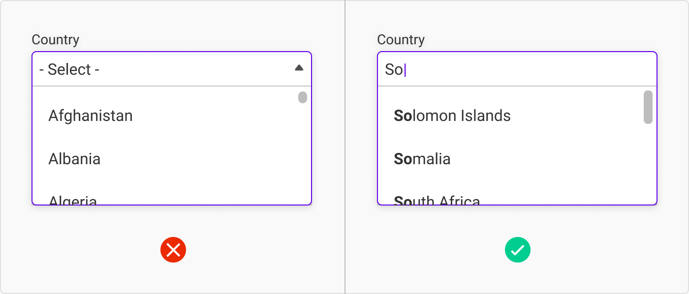Click the Country label above the search field

[401, 40]
